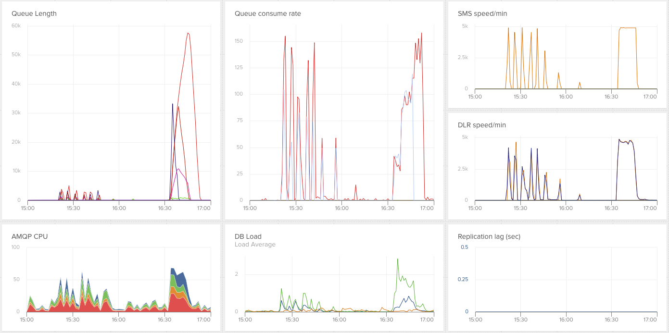
Task: Click the 16:30 time label in SMS speed/min
Action: pos(611,97)
